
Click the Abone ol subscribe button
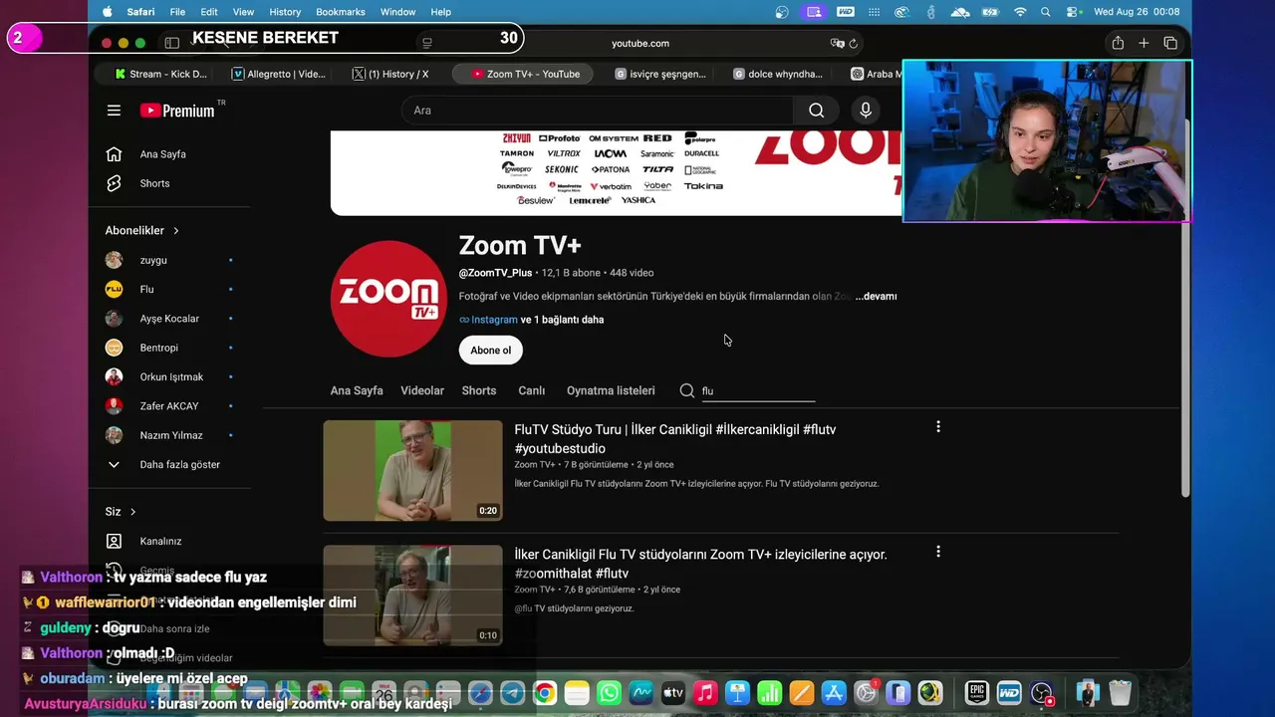click(491, 351)
